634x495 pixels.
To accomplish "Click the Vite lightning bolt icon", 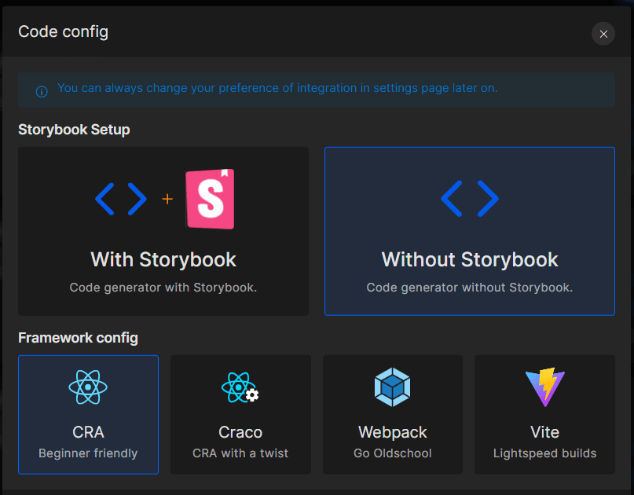I will coord(544,387).
